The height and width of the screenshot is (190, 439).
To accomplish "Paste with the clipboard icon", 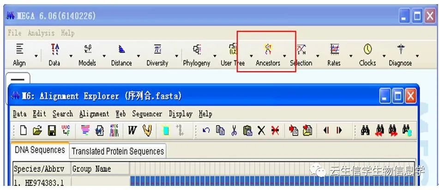I will [x=247, y=131].
